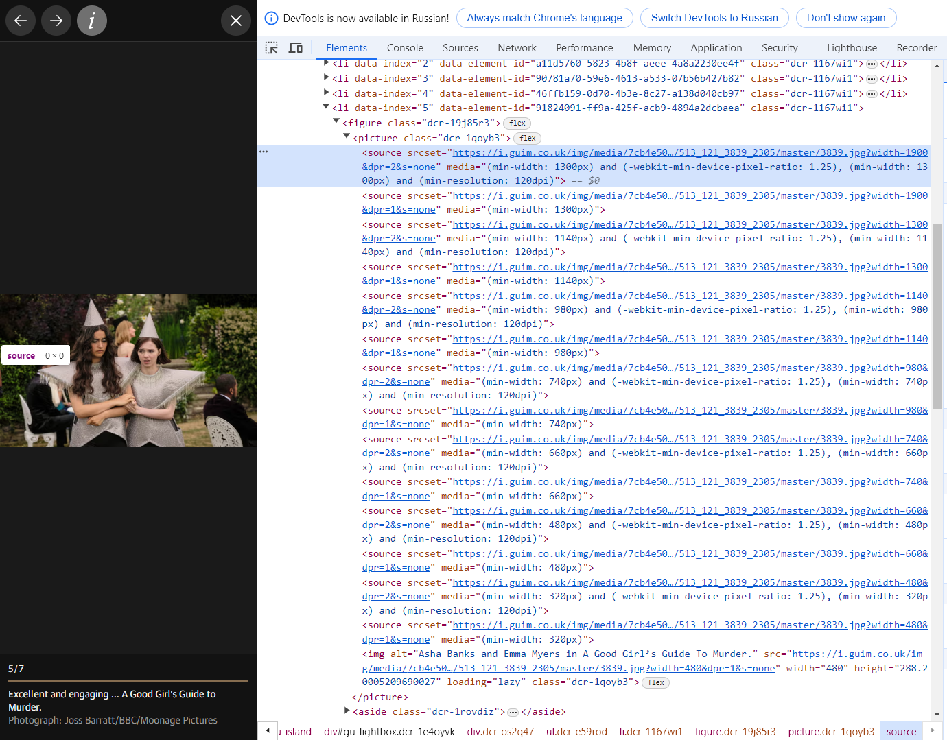Select the inspect element picker icon

[272, 48]
